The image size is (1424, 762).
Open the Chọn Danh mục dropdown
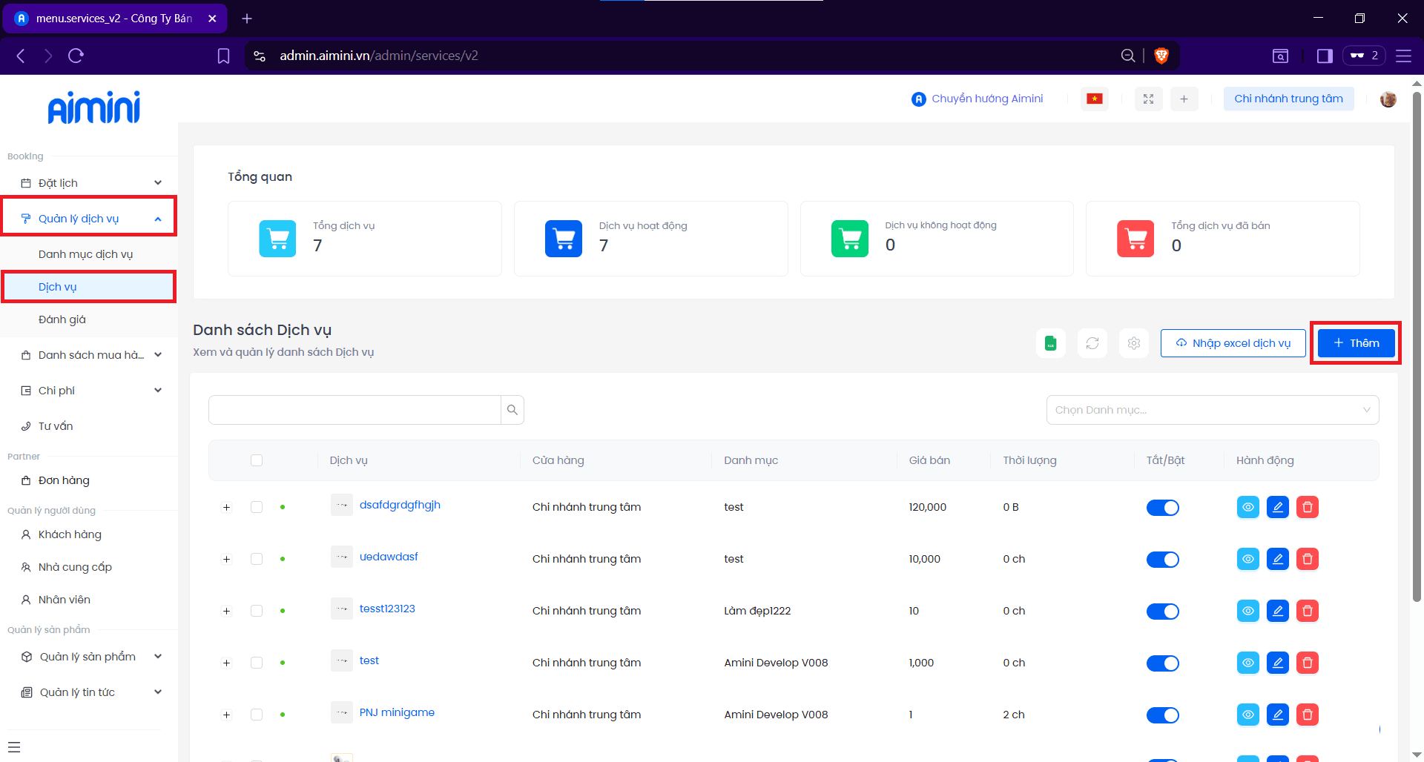(x=1212, y=410)
